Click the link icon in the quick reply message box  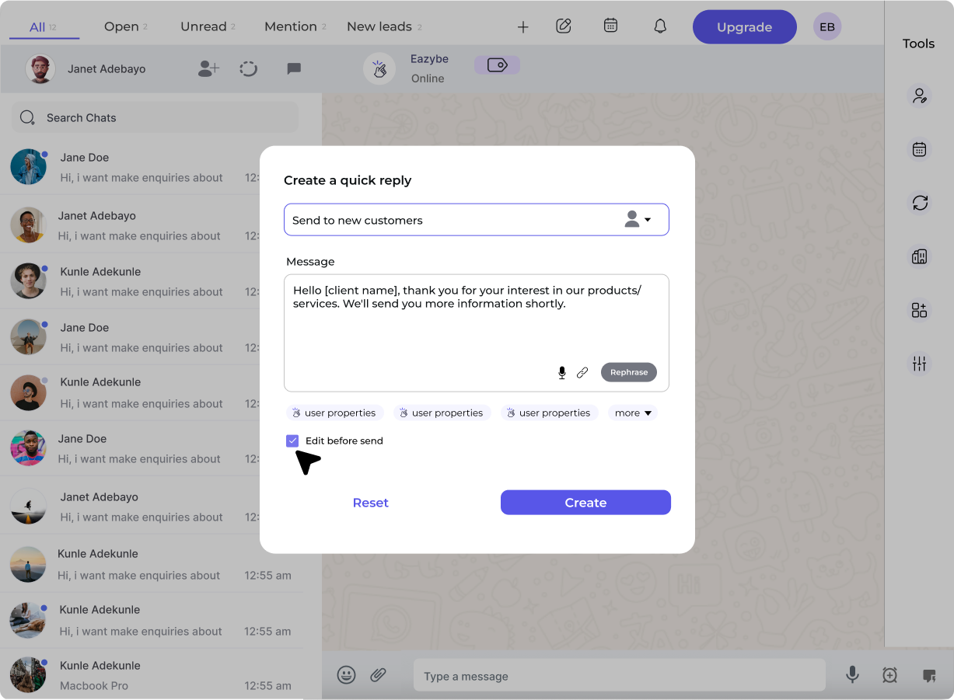[582, 372]
